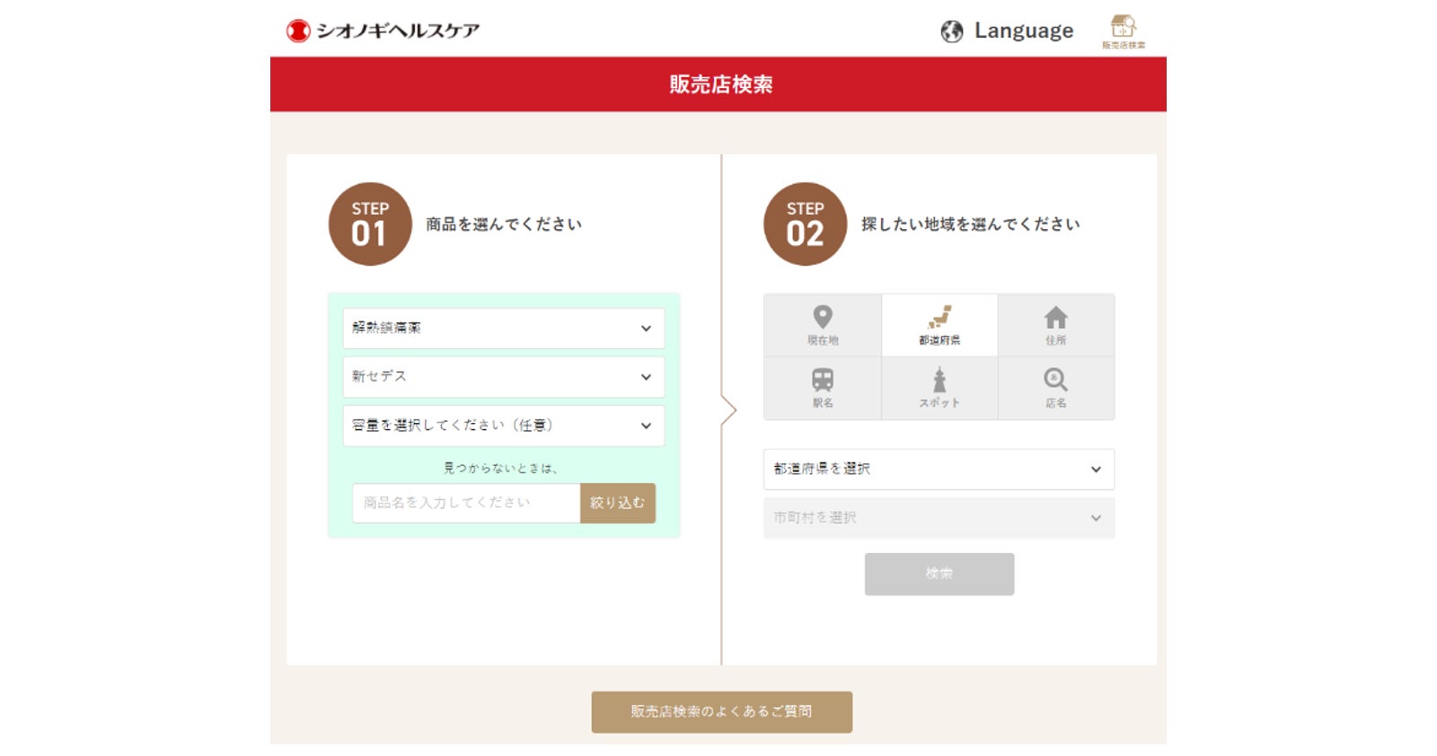Screen dimensions: 1437x756
Task: Click the STEP 02 circle badge
Action: [x=806, y=224]
